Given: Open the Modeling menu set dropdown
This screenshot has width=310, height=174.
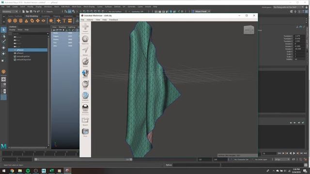Looking at the screenshot, I should point(10,12).
